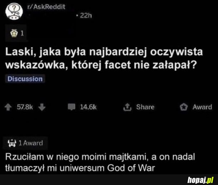Click the award count next to the gold badge
The image size is (218, 185).
point(22,33)
